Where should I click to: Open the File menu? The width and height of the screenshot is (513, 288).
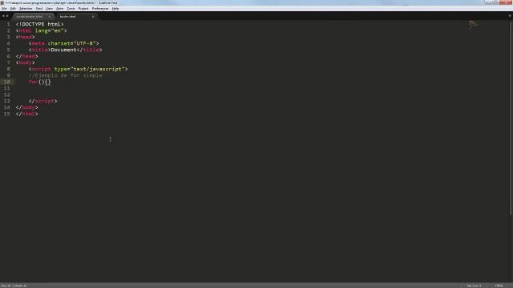pos(4,9)
